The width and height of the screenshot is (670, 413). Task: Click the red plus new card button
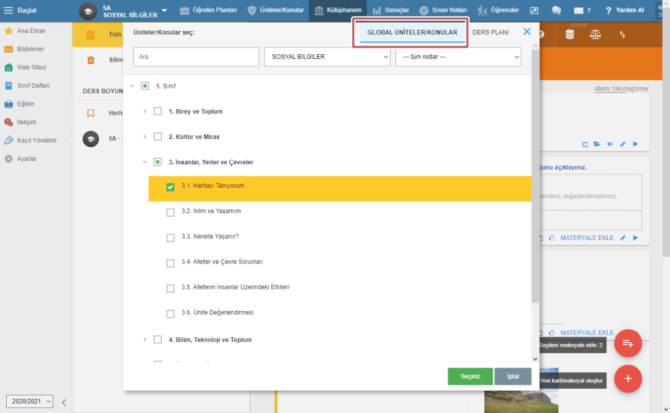pyautogui.click(x=628, y=379)
